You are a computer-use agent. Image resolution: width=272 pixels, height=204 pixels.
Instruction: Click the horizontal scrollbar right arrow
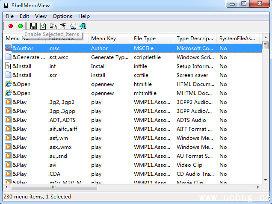[x=258, y=187]
